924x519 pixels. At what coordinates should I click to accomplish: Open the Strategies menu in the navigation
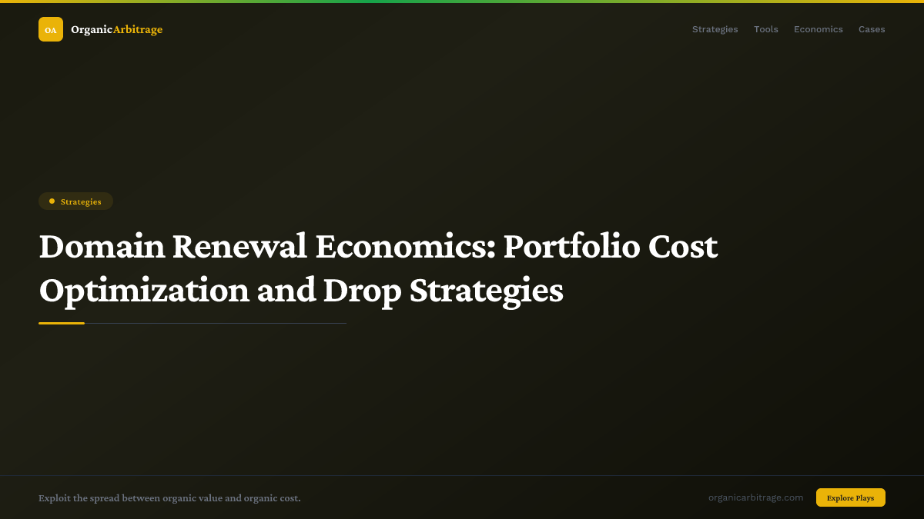tap(715, 29)
